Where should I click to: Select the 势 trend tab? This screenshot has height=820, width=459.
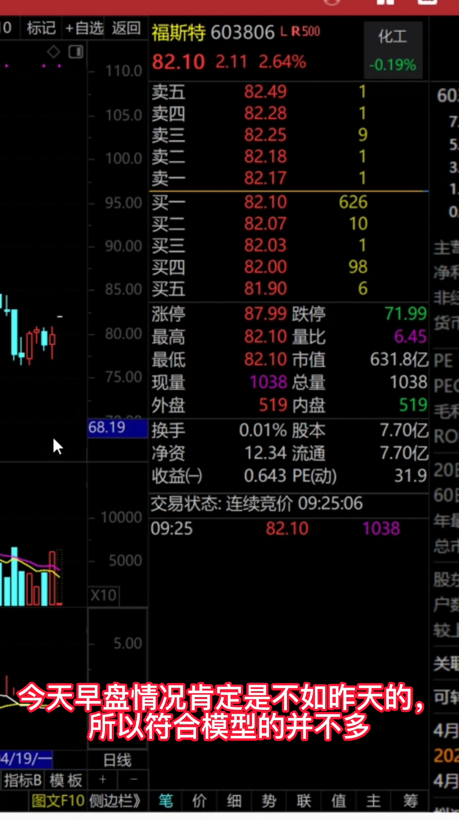click(269, 801)
